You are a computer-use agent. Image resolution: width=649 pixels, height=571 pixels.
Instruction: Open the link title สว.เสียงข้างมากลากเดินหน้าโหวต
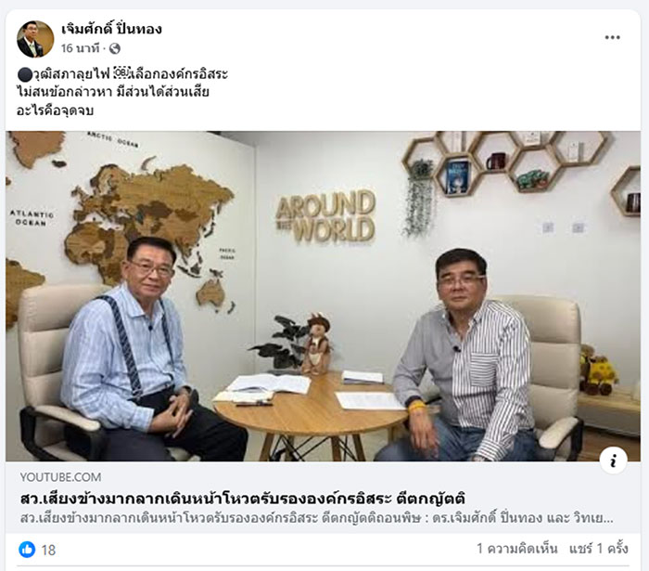[x=243, y=498]
